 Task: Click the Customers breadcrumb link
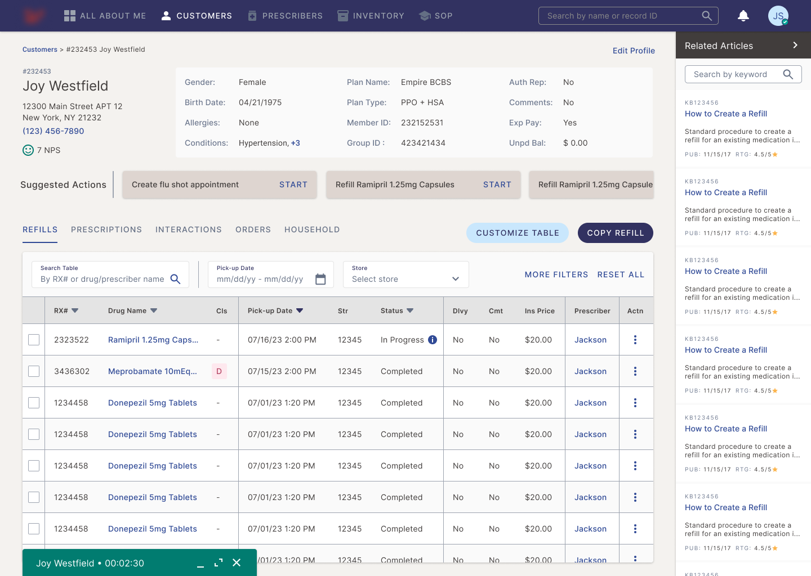tap(40, 49)
